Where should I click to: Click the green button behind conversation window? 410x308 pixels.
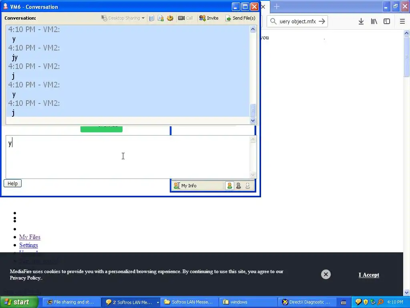pyautogui.click(x=101, y=129)
